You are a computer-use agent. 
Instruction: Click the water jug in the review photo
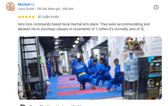tap(131, 67)
